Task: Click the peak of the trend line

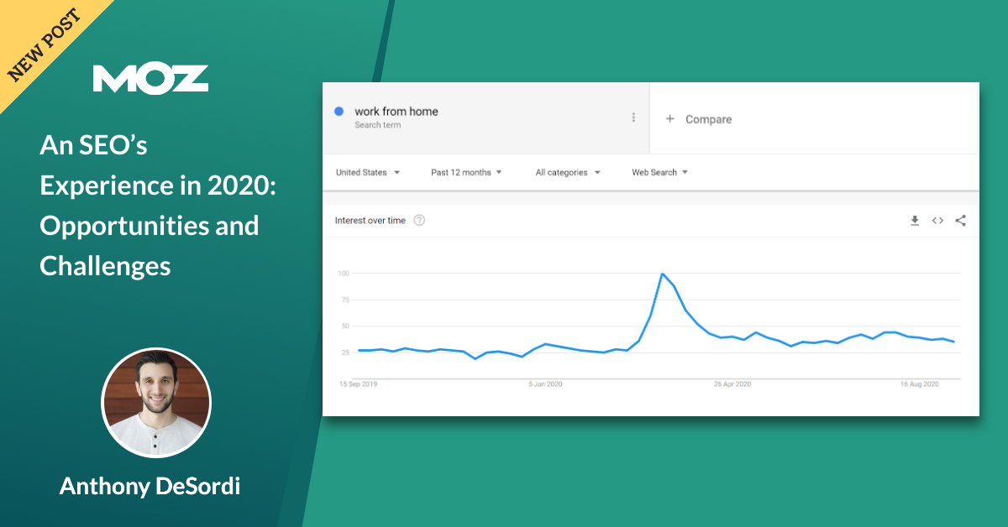Action: coord(663,274)
